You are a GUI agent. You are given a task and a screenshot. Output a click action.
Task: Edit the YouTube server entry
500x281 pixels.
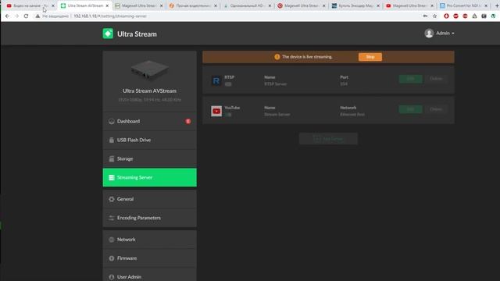[410, 109]
